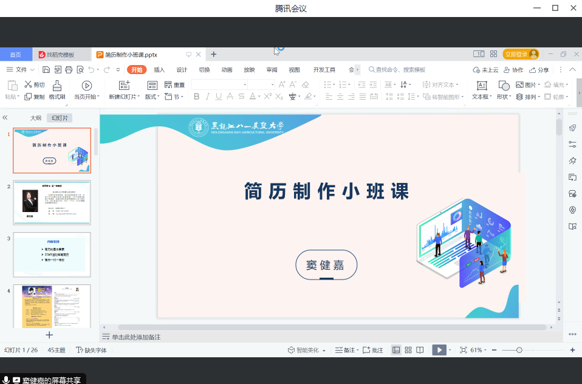The height and width of the screenshot is (384, 582).
Task: Open the Insert (插入) ribbon tab
Action: (x=159, y=70)
